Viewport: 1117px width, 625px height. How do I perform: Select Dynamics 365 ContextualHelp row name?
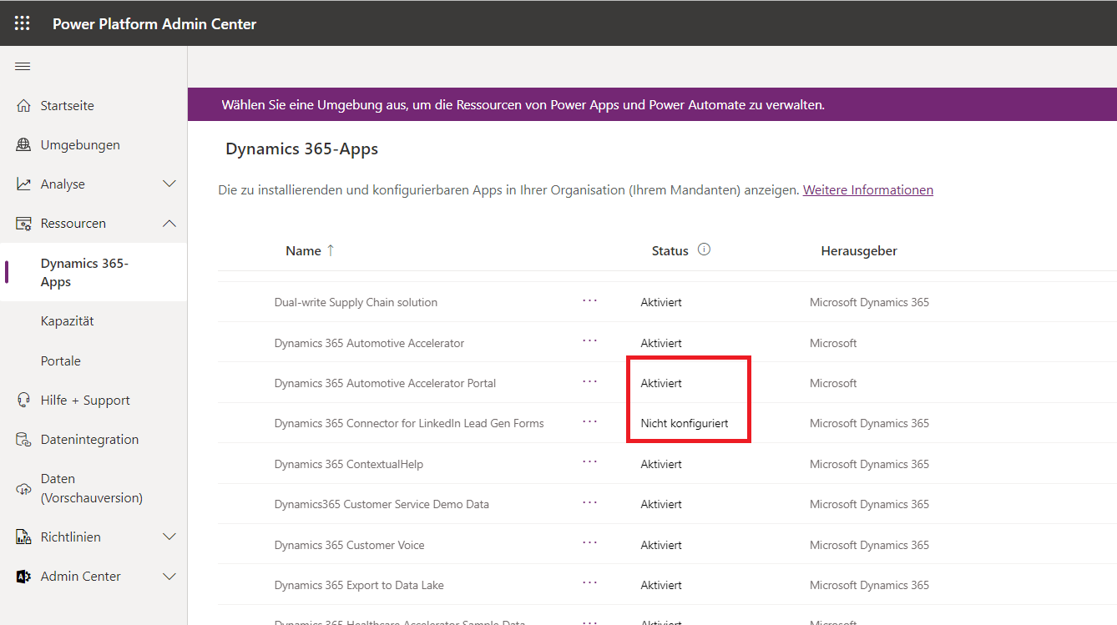point(348,464)
